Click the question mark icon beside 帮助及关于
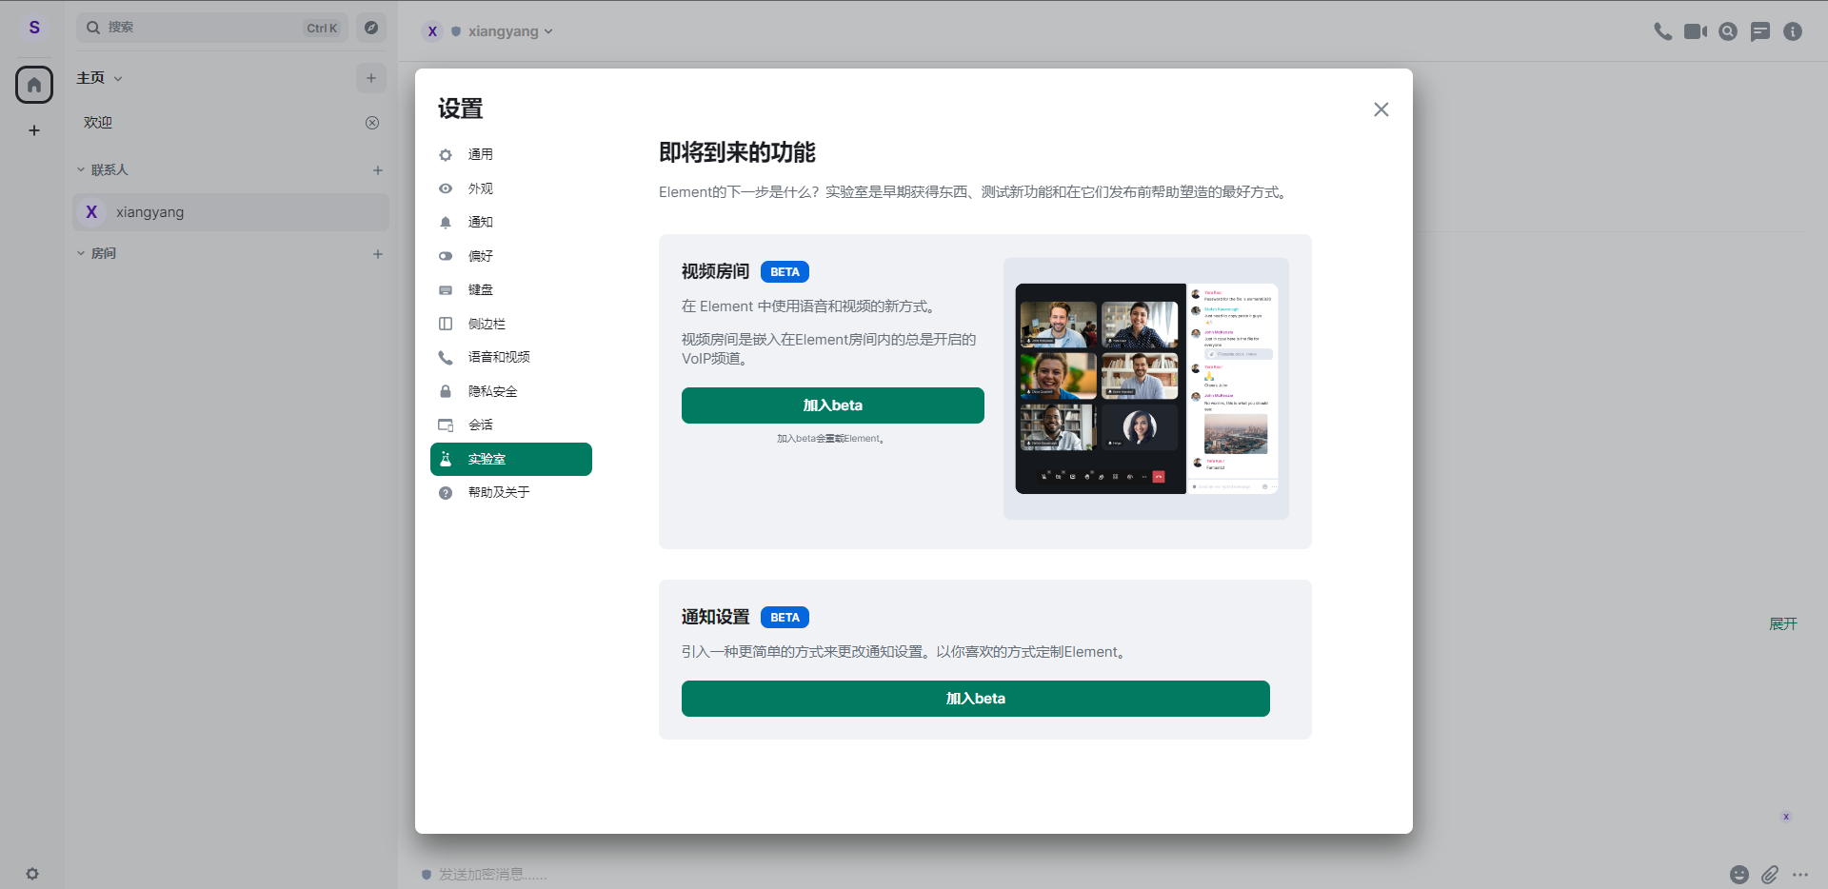Screen dimensions: 1828x889 446,493
